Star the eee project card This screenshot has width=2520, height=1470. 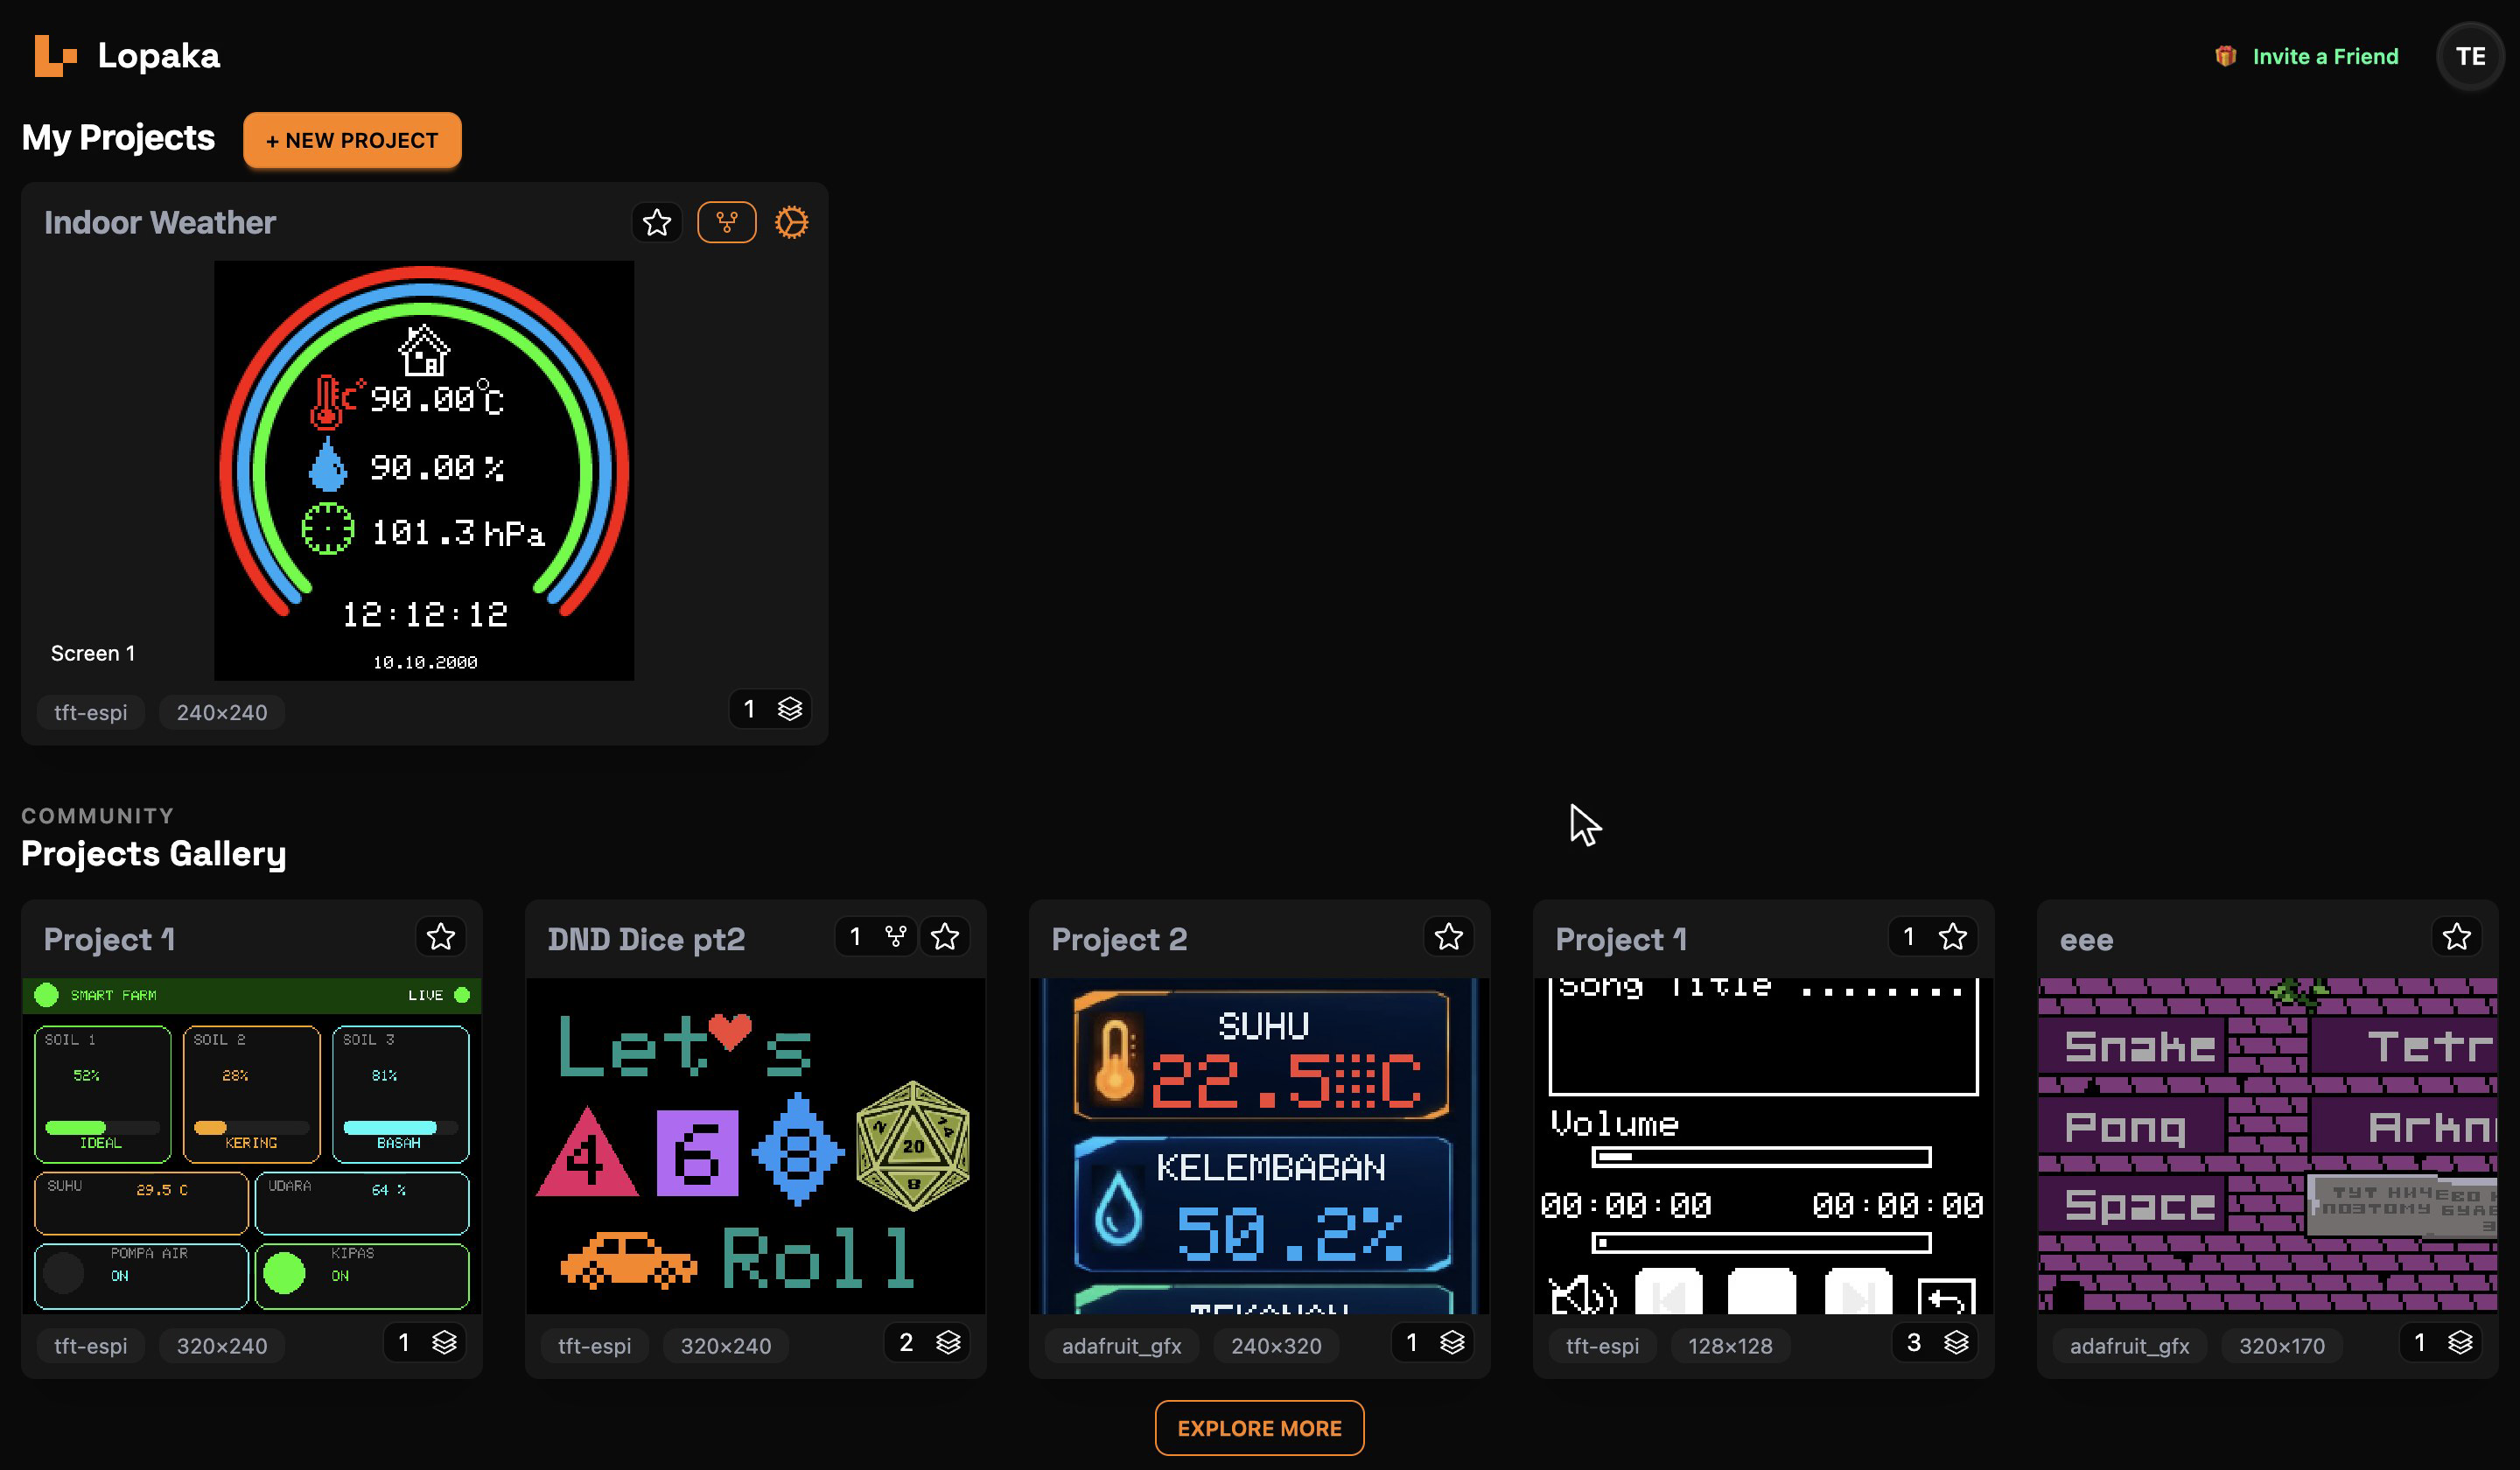tap(2457, 937)
